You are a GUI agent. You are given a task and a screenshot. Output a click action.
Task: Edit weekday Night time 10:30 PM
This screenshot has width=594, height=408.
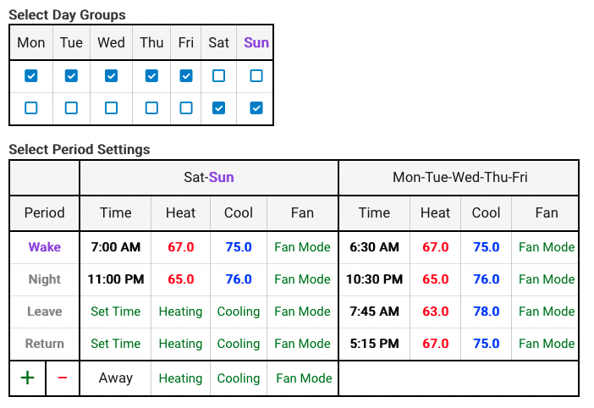point(374,279)
